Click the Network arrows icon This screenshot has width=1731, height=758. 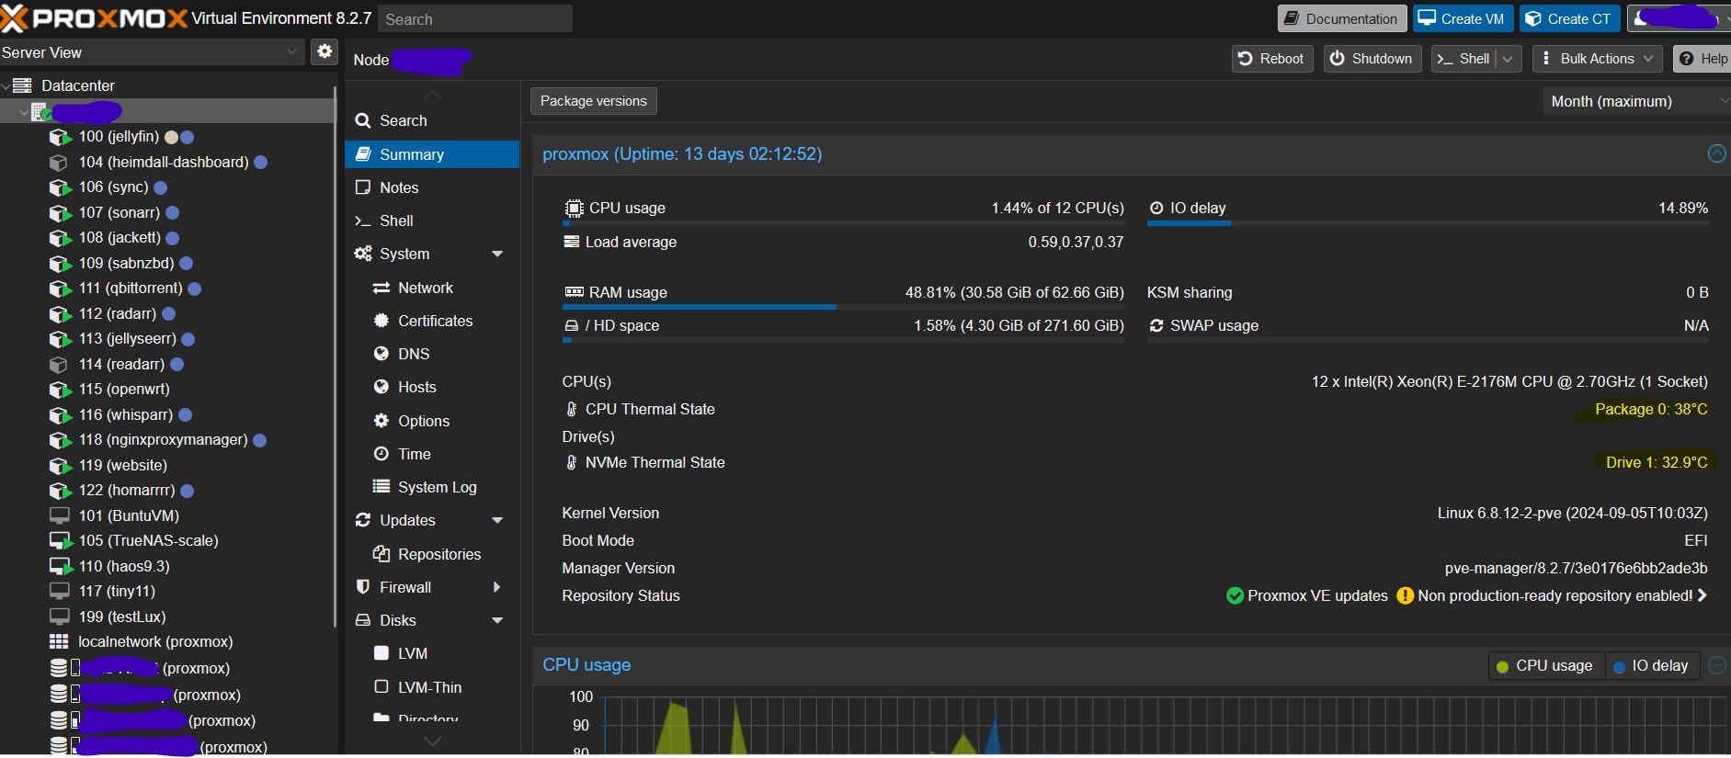pyautogui.click(x=382, y=288)
